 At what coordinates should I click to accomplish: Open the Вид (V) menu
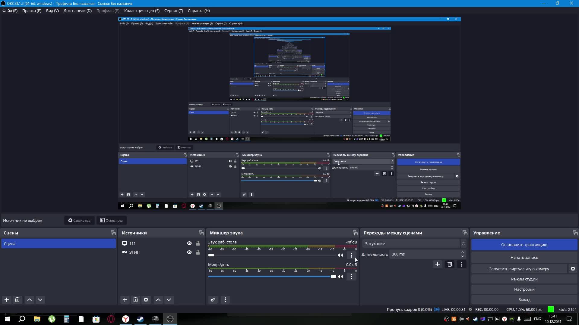click(x=52, y=11)
